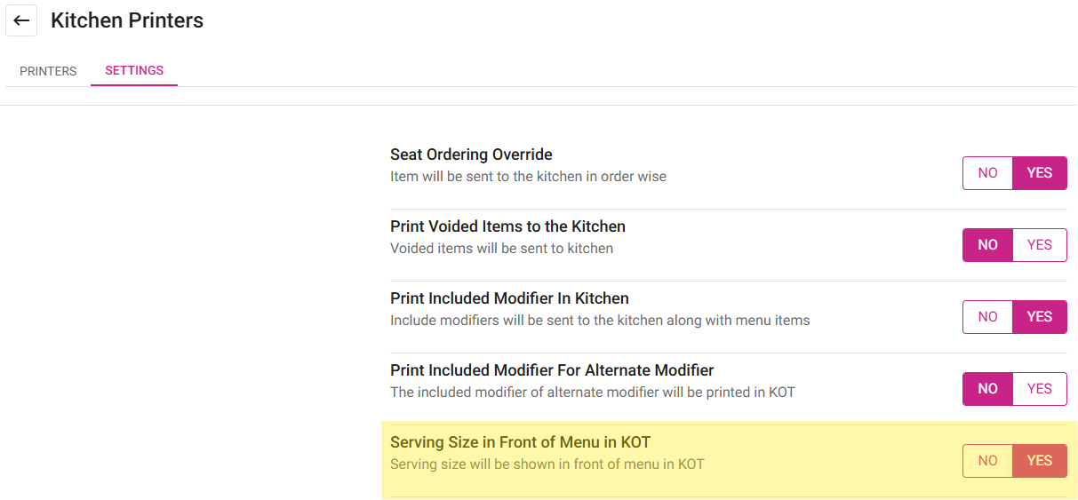Choose YES for Included Modifier For Alternate Modifier
The height and width of the screenshot is (500, 1078).
(x=1039, y=389)
